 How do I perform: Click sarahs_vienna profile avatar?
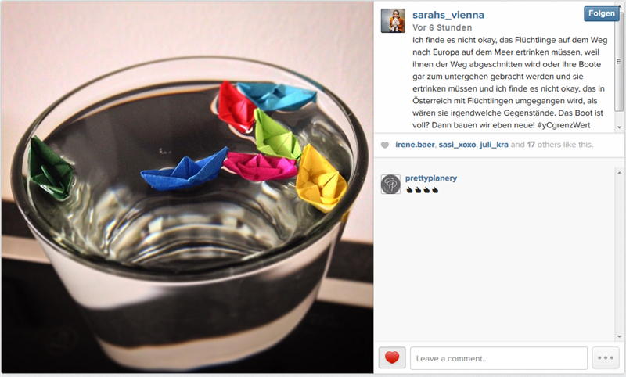393,21
